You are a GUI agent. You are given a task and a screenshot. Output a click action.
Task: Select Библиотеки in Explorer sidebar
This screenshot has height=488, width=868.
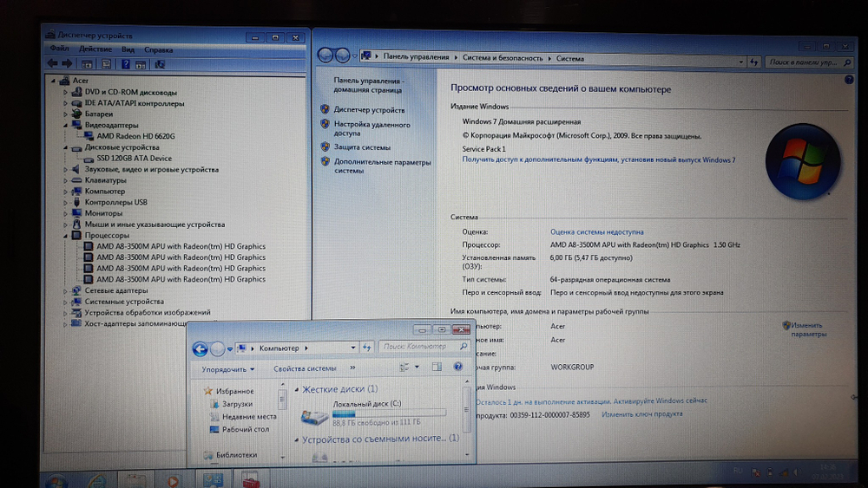[236, 455]
